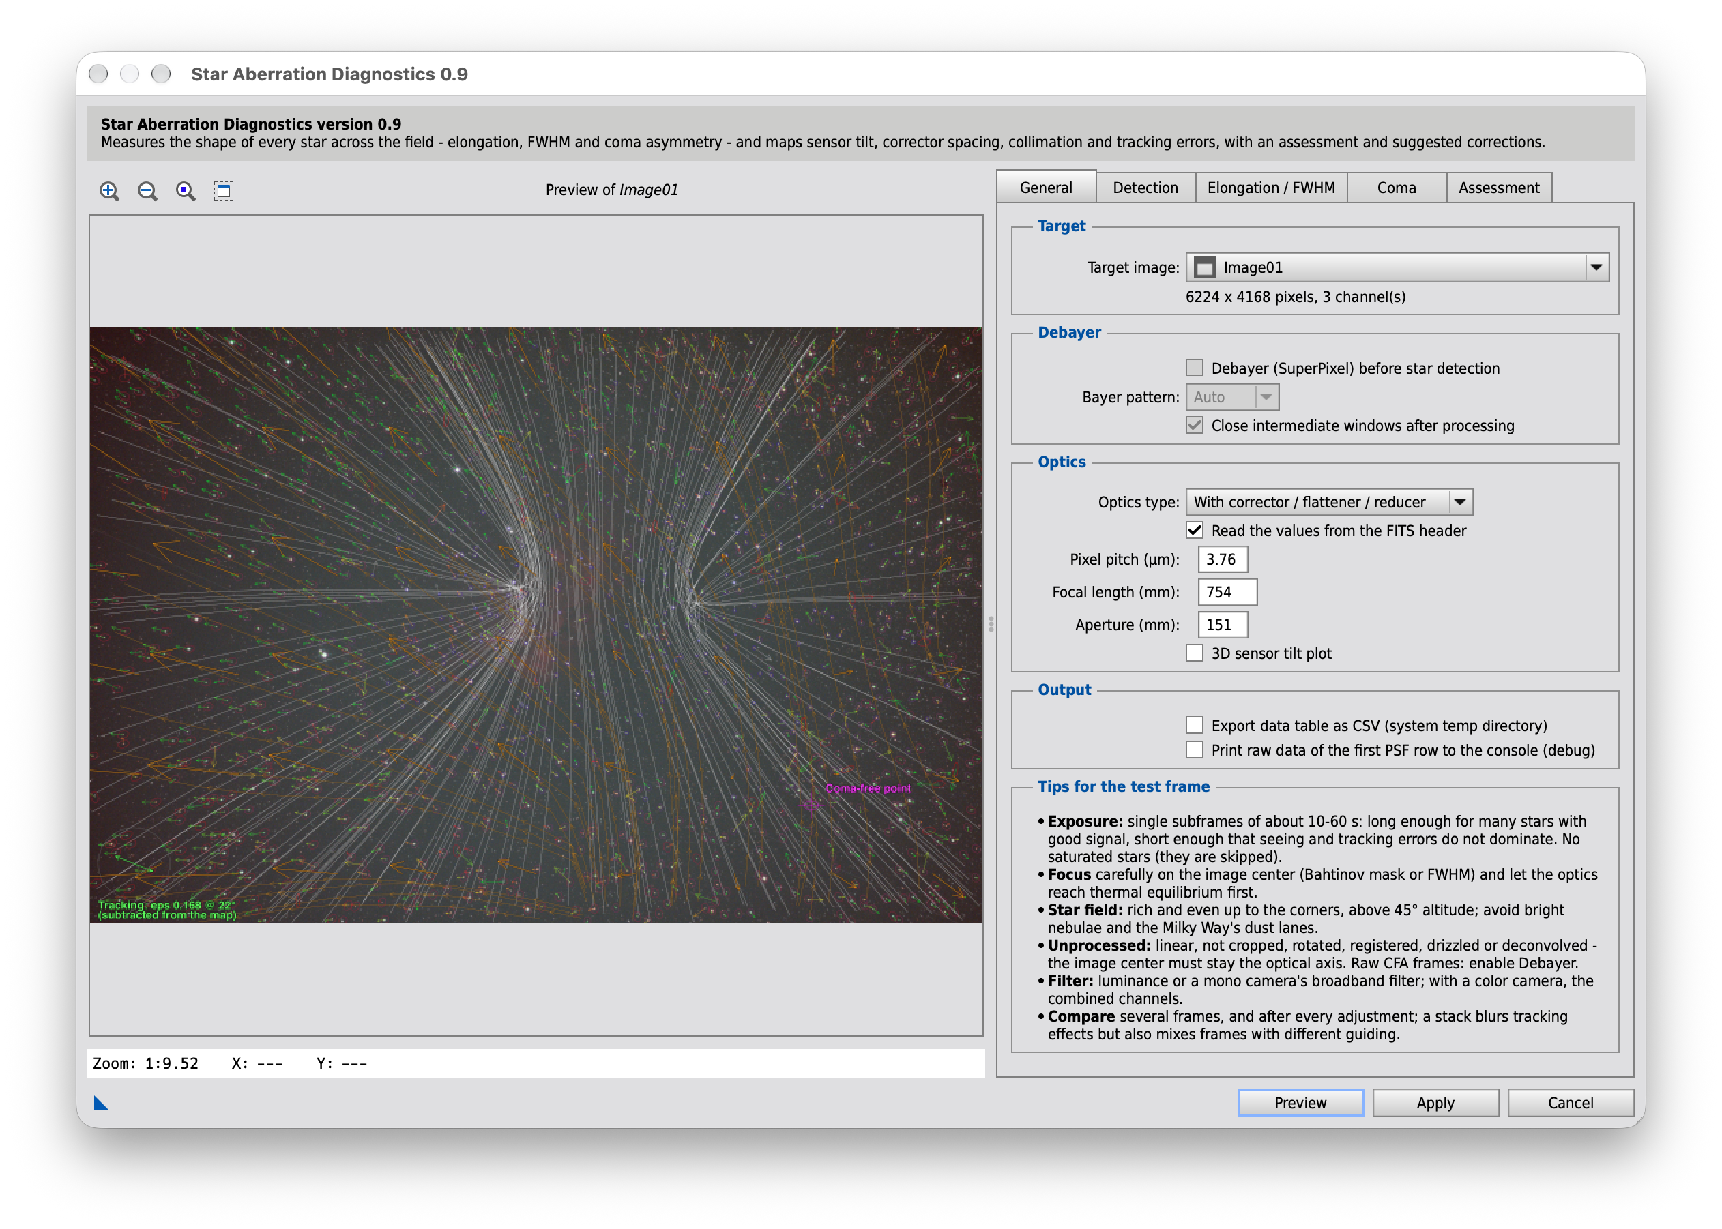
Task: Click the zoom in magnifier icon
Action: point(110,191)
